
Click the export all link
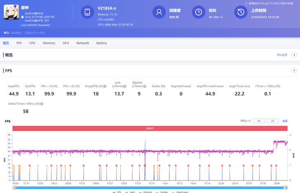282,55
